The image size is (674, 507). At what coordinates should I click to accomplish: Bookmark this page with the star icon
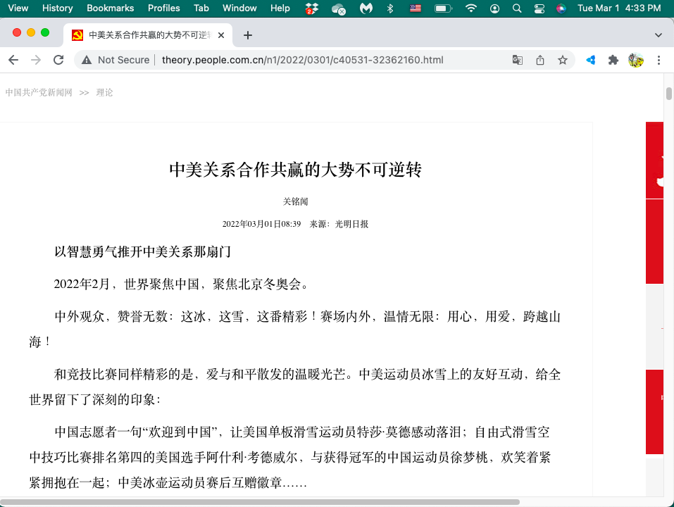point(563,60)
